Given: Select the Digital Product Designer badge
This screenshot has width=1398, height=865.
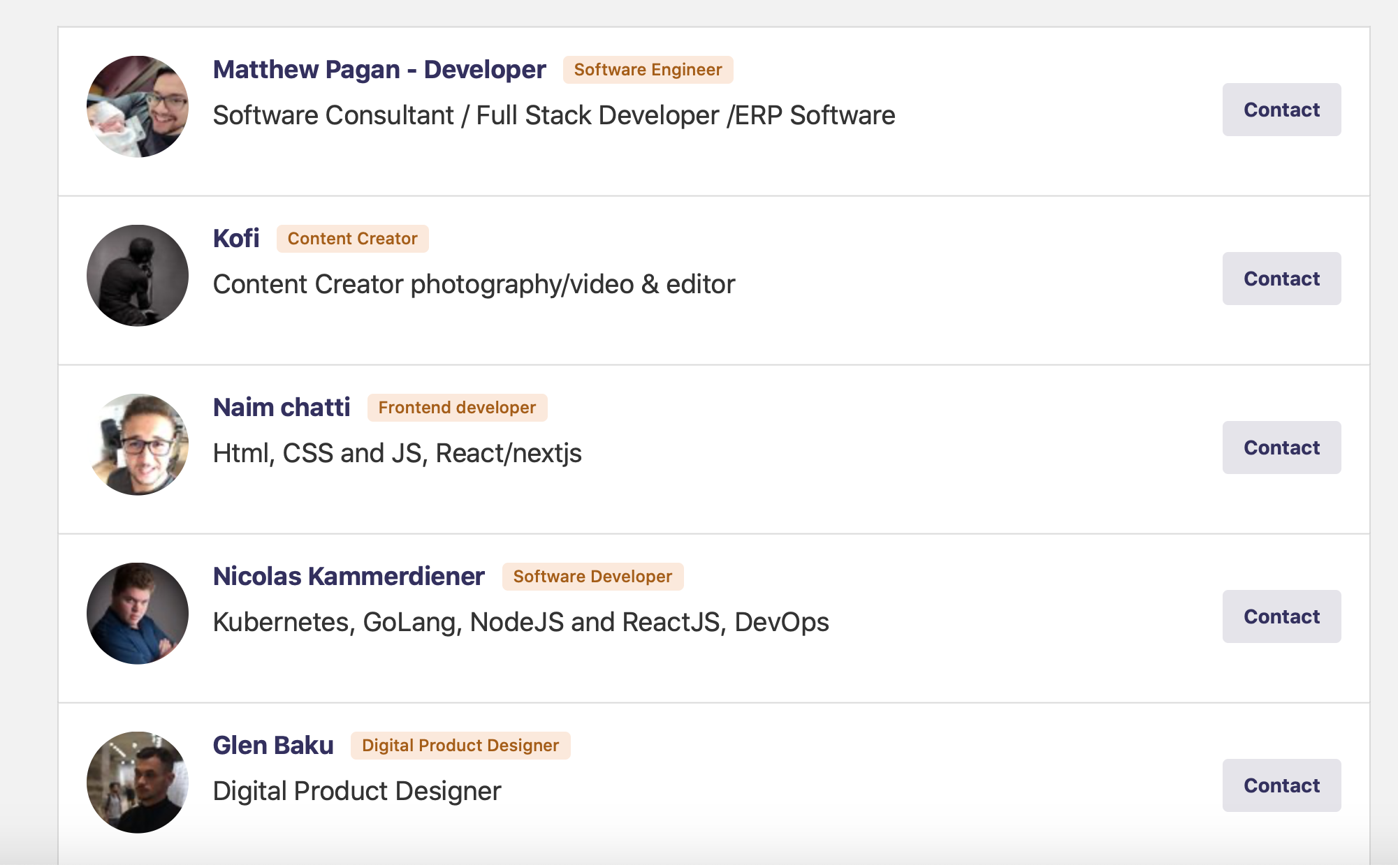Looking at the screenshot, I should [460, 745].
